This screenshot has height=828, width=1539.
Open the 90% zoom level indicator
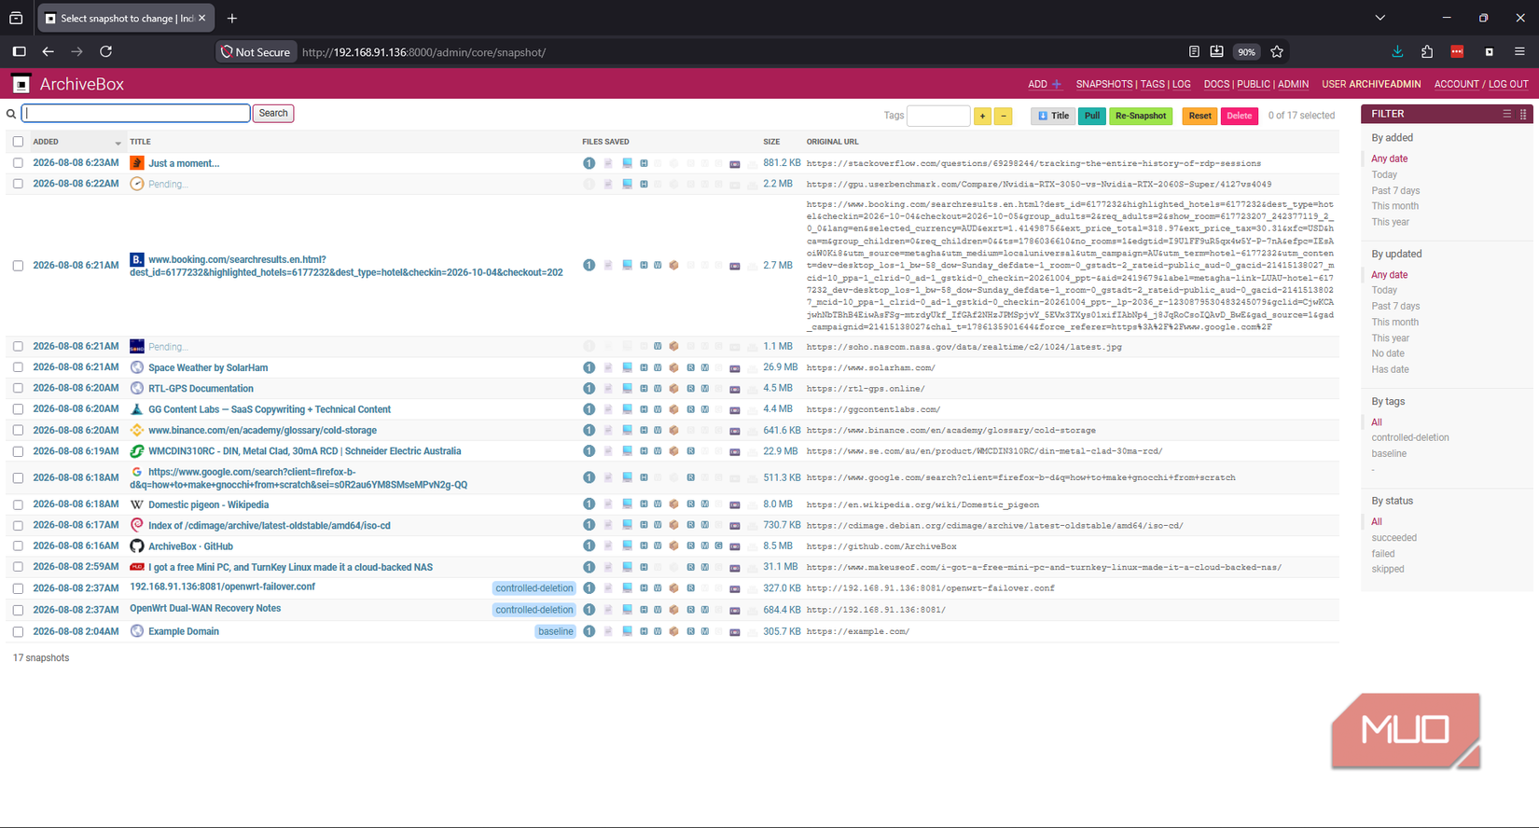pos(1246,52)
